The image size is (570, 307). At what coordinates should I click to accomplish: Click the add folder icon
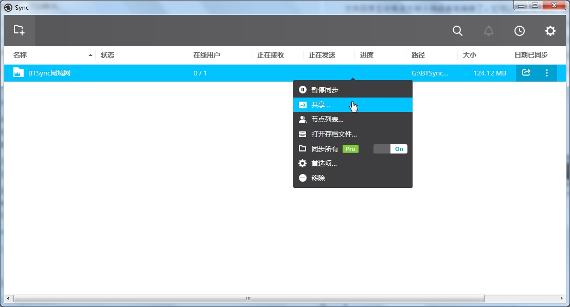pyautogui.click(x=19, y=30)
